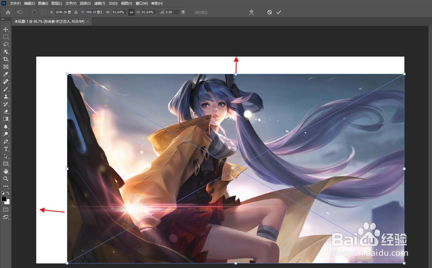Viewport: 432px width, 268px height.
Task: Select the Crop tool
Action: [5, 59]
